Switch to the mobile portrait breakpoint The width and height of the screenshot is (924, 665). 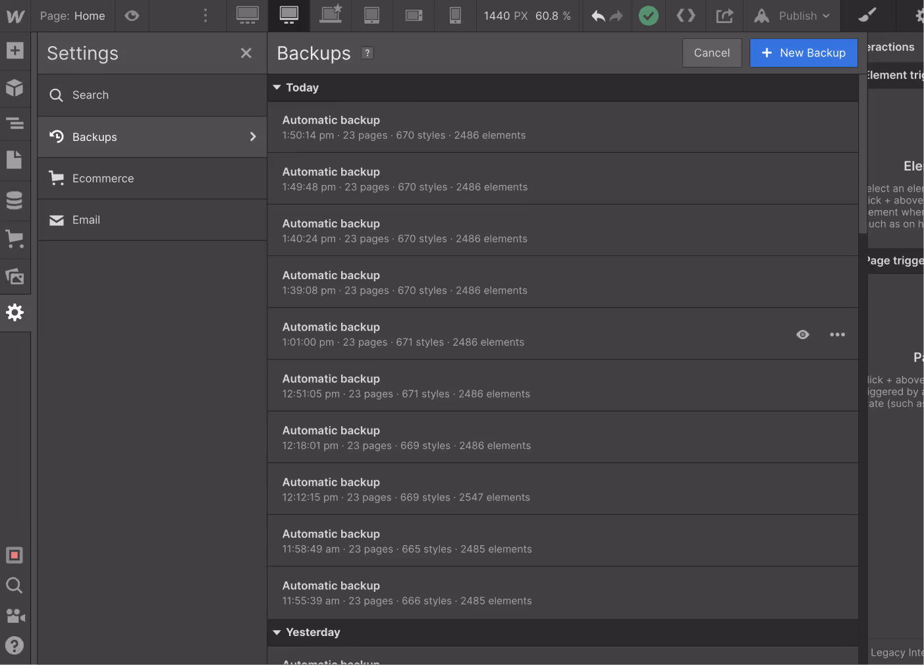pyautogui.click(x=454, y=16)
